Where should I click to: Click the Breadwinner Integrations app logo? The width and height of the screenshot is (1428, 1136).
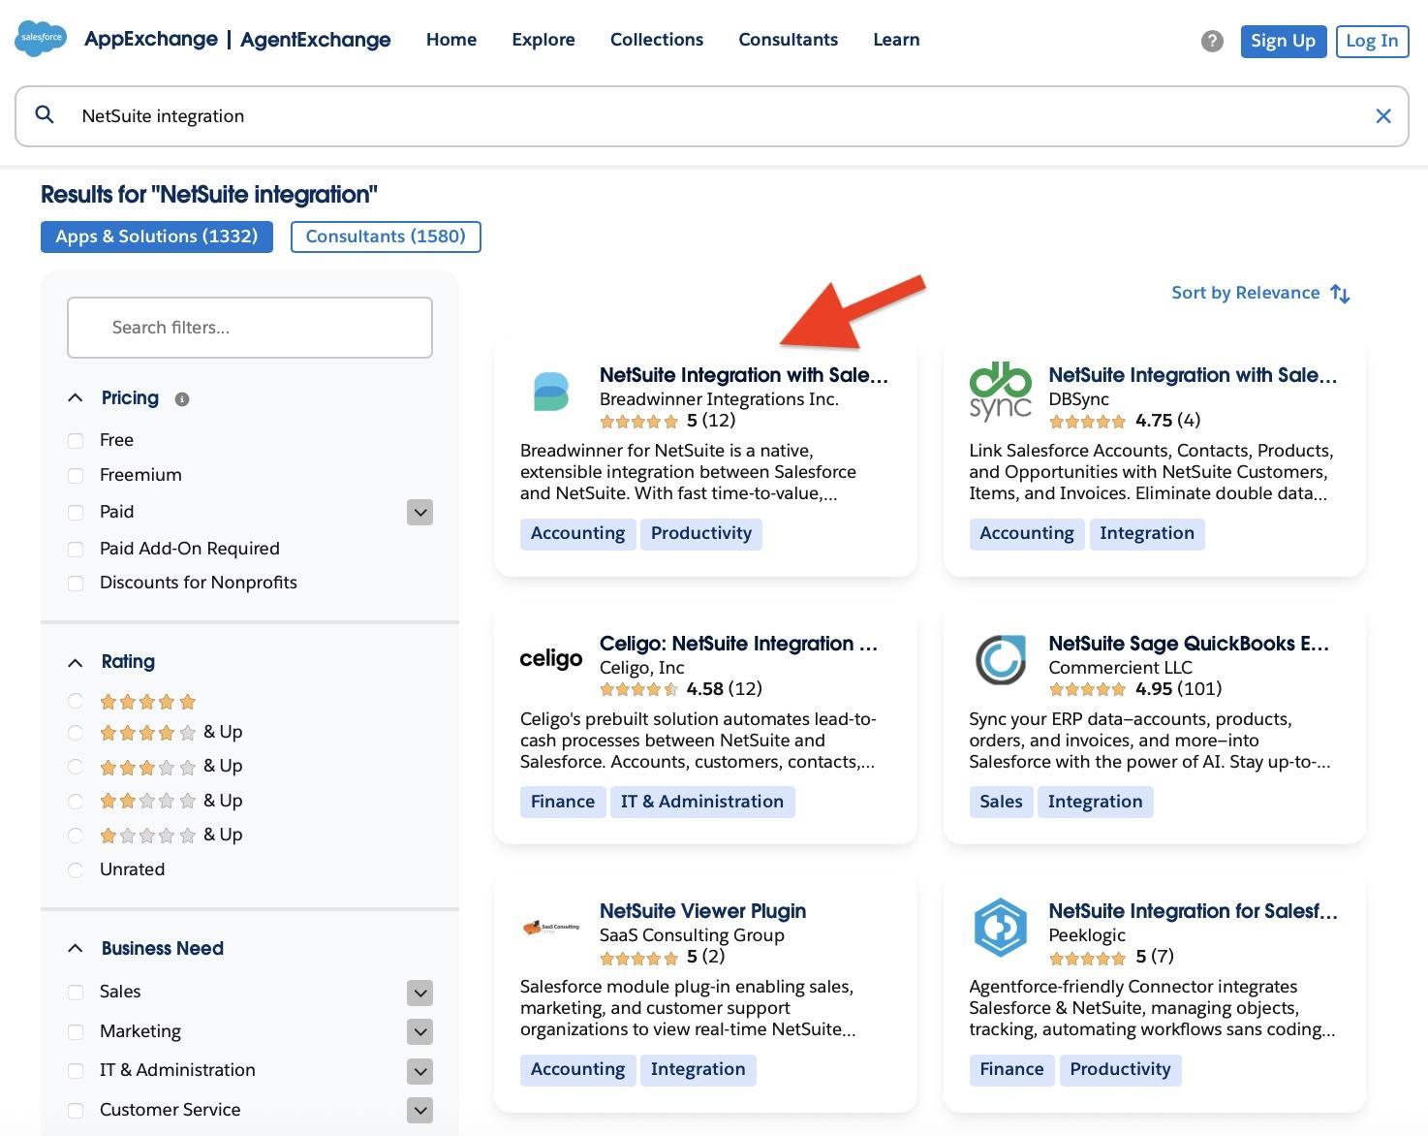tap(550, 392)
